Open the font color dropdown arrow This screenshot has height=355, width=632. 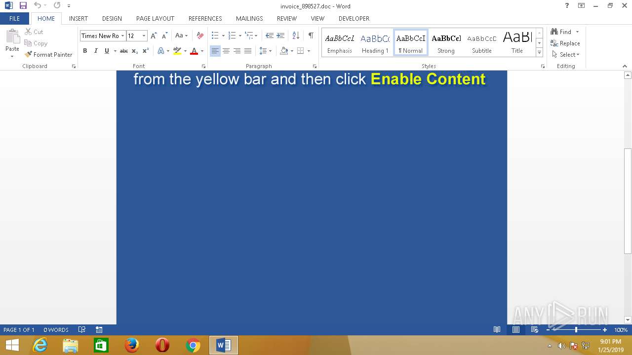coord(202,51)
